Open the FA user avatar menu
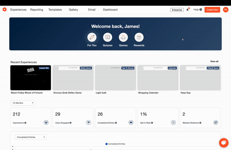 (226, 10)
